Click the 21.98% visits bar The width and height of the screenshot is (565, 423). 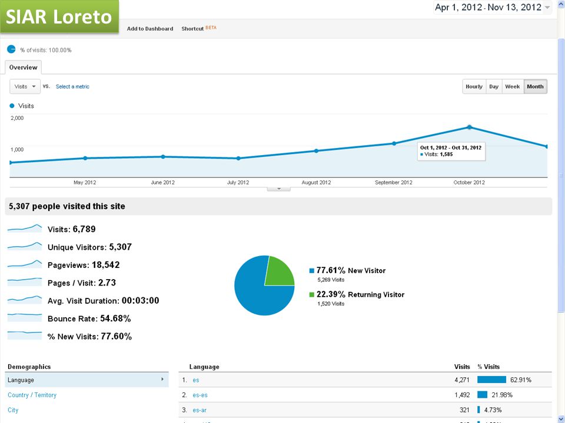483,395
